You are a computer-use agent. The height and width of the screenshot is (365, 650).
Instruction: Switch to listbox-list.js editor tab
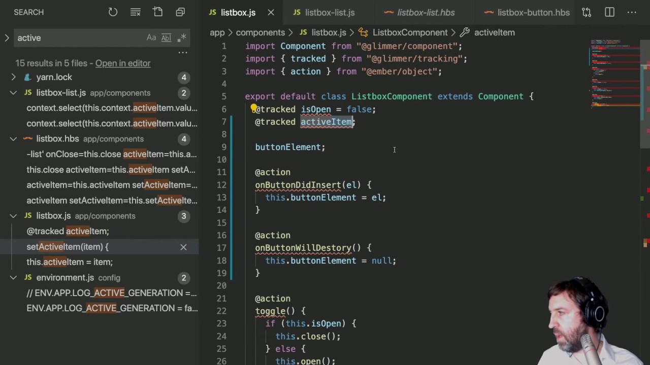330,12
